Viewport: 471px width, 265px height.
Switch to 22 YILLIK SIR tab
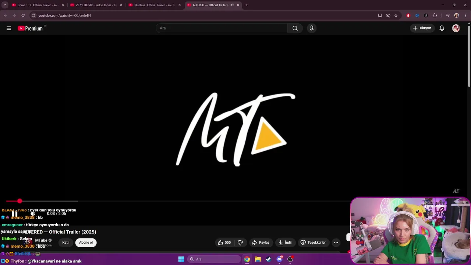[x=96, y=5]
